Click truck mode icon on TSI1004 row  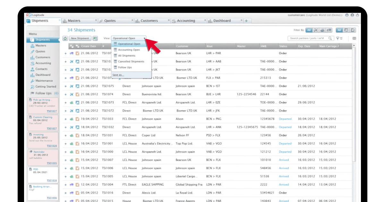pyautogui.click(x=72, y=185)
